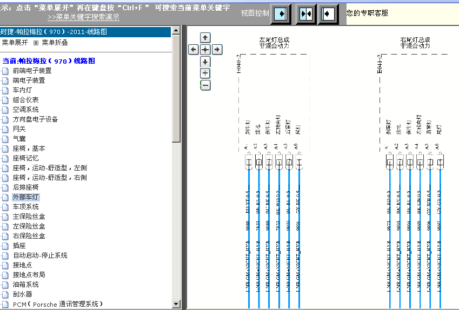The image size is (459, 310).
Task: Select 组合仪表 in the menu tree
Action: coord(26,100)
